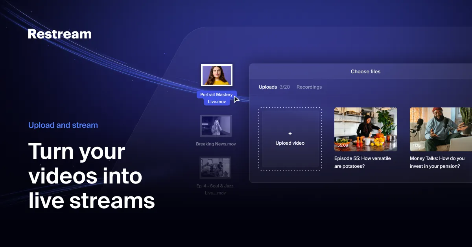The image size is (472, 247).
Task: Click the Upload video drop zone
Action: point(290,139)
